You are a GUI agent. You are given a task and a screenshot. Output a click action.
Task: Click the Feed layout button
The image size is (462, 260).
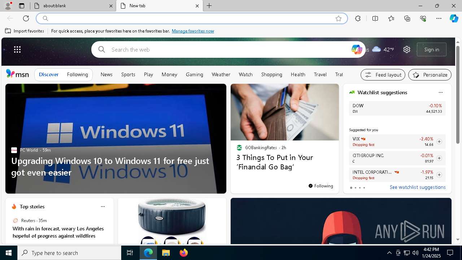tap(383, 75)
